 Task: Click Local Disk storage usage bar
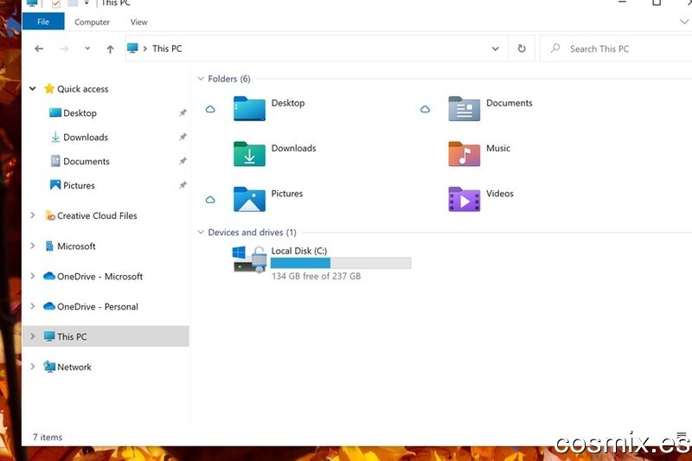click(x=341, y=263)
